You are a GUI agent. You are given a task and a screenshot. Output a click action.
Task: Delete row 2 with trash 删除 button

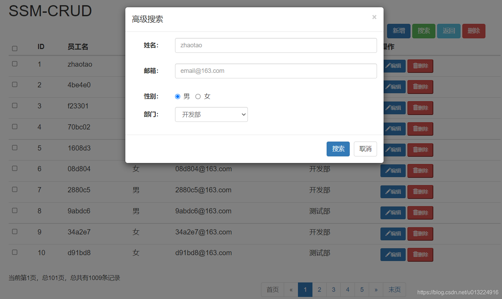point(420,87)
